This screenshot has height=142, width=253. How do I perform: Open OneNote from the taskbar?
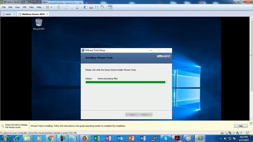click(x=108, y=138)
